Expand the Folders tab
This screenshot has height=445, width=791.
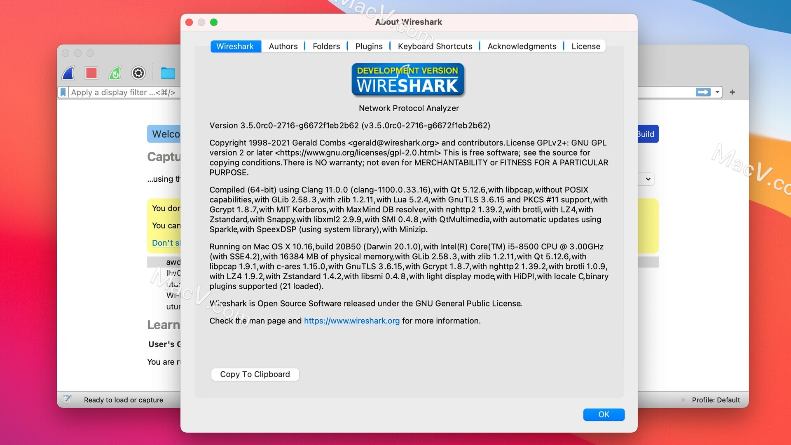pos(325,46)
